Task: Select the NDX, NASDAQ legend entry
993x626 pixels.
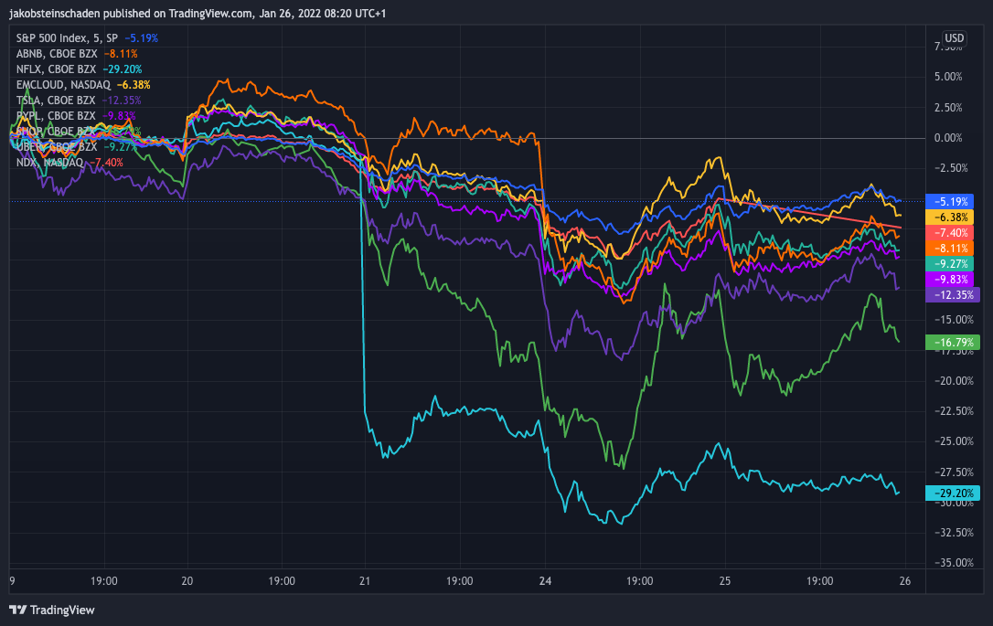Action: coord(49,162)
